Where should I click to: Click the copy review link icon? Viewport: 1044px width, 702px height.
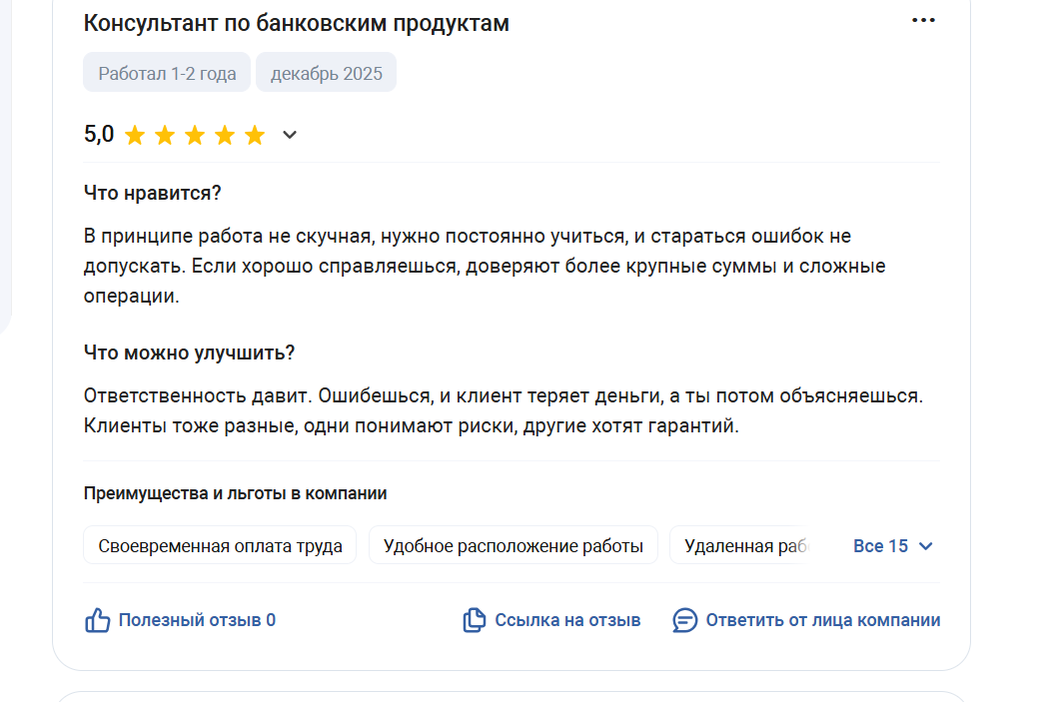475,620
